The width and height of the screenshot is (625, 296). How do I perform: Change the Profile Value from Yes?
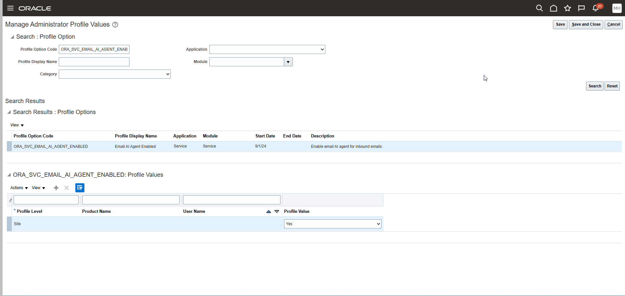(x=332, y=224)
